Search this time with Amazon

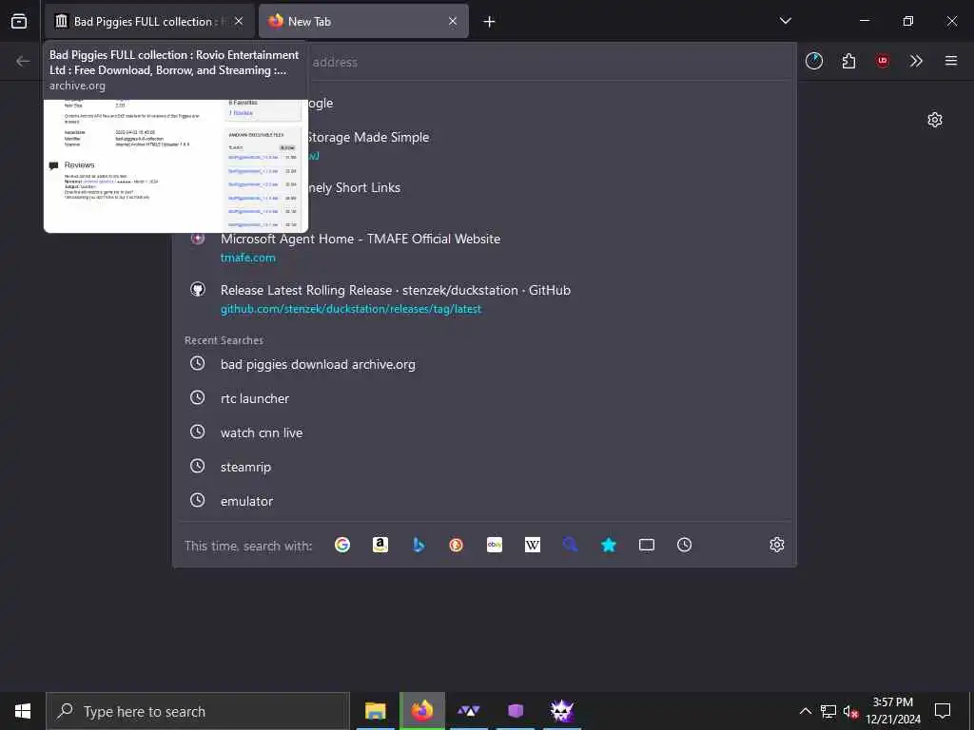click(380, 545)
